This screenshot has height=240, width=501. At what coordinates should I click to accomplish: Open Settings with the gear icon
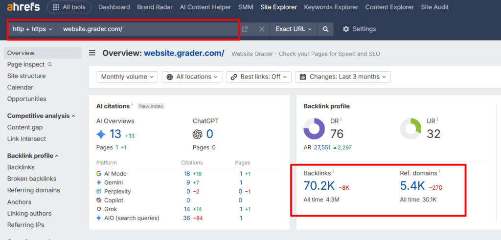click(x=359, y=29)
